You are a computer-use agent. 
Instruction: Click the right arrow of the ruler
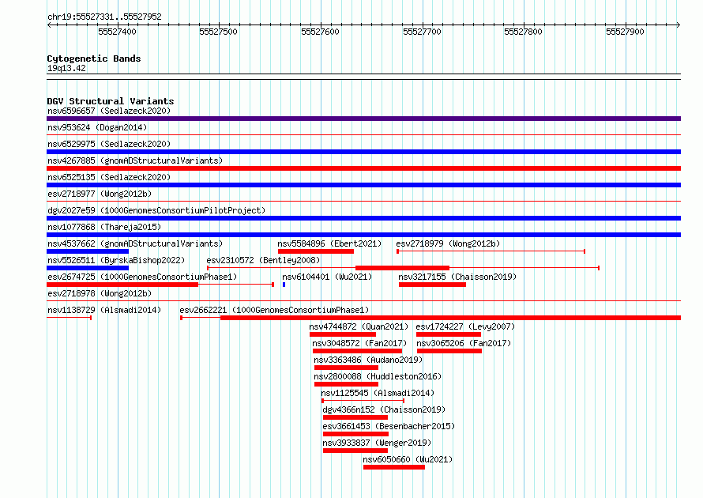[x=679, y=25]
